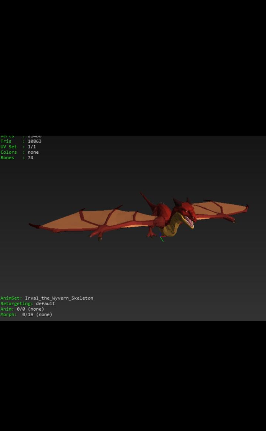Viewport: 266px width, 431px height.
Task: Click the Anim 0/0 (none) line
Action: pos(22,309)
